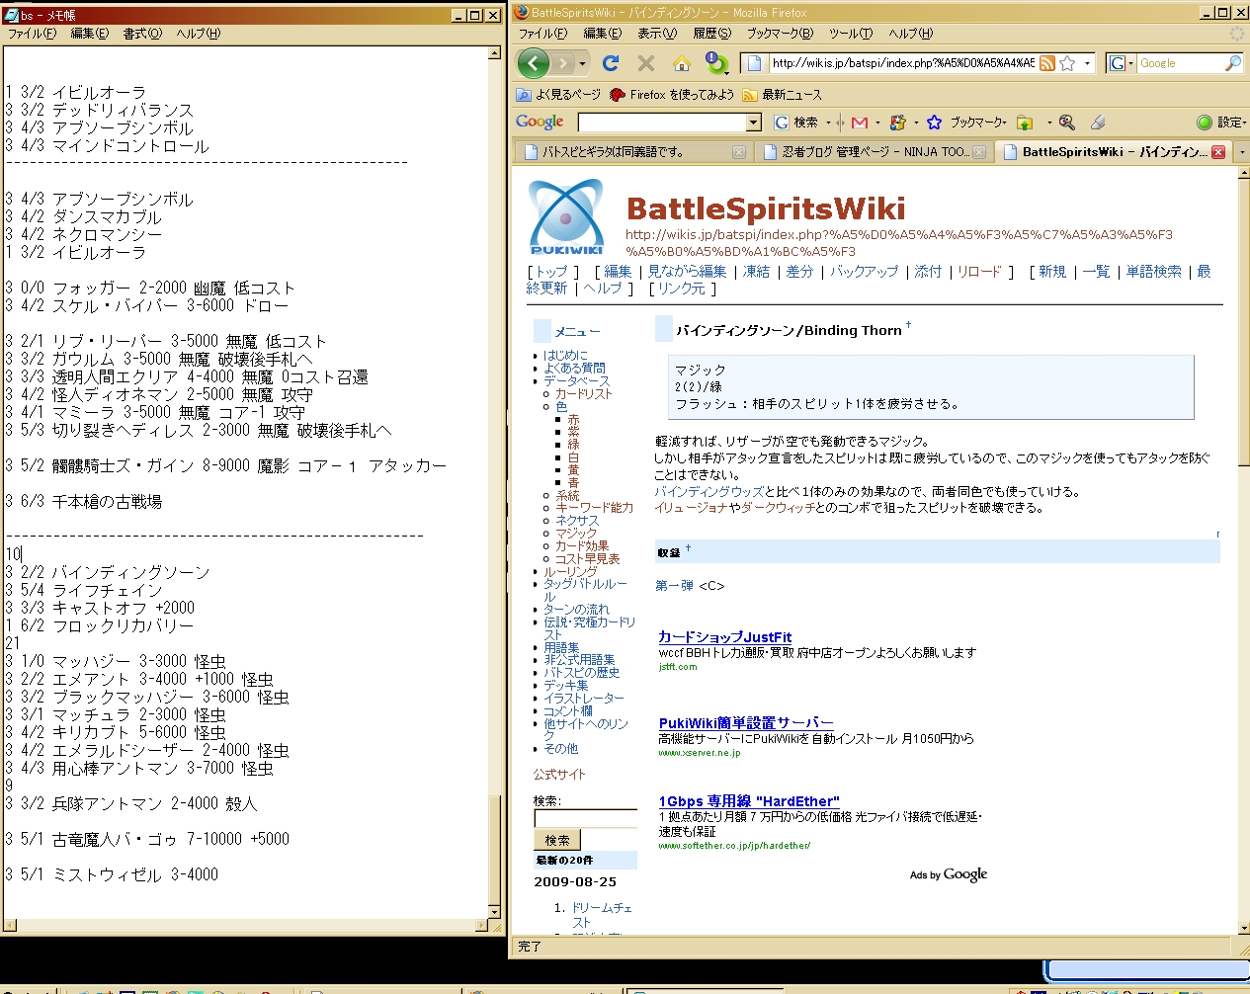Viewport: 1250px width, 994px height.
Task: Open Notepad ヘルプ(H) menu
Action: click(x=199, y=34)
